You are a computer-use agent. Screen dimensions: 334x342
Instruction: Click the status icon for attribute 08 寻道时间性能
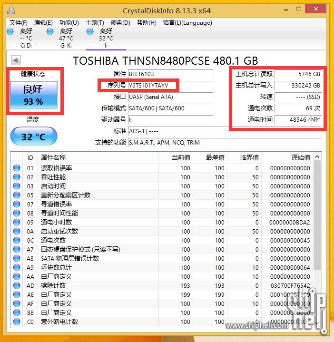[17, 213]
